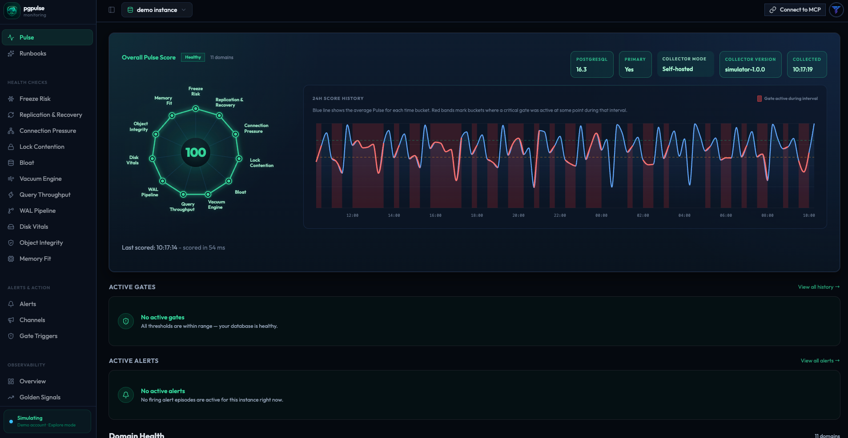Click the pgpulse logo icon
The width and height of the screenshot is (848, 438).
12,11
